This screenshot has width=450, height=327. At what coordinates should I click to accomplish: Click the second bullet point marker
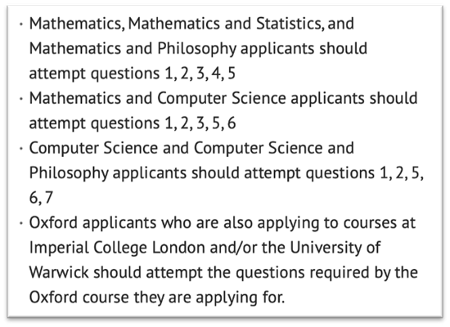pyautogui.click(x=21, y=99)
